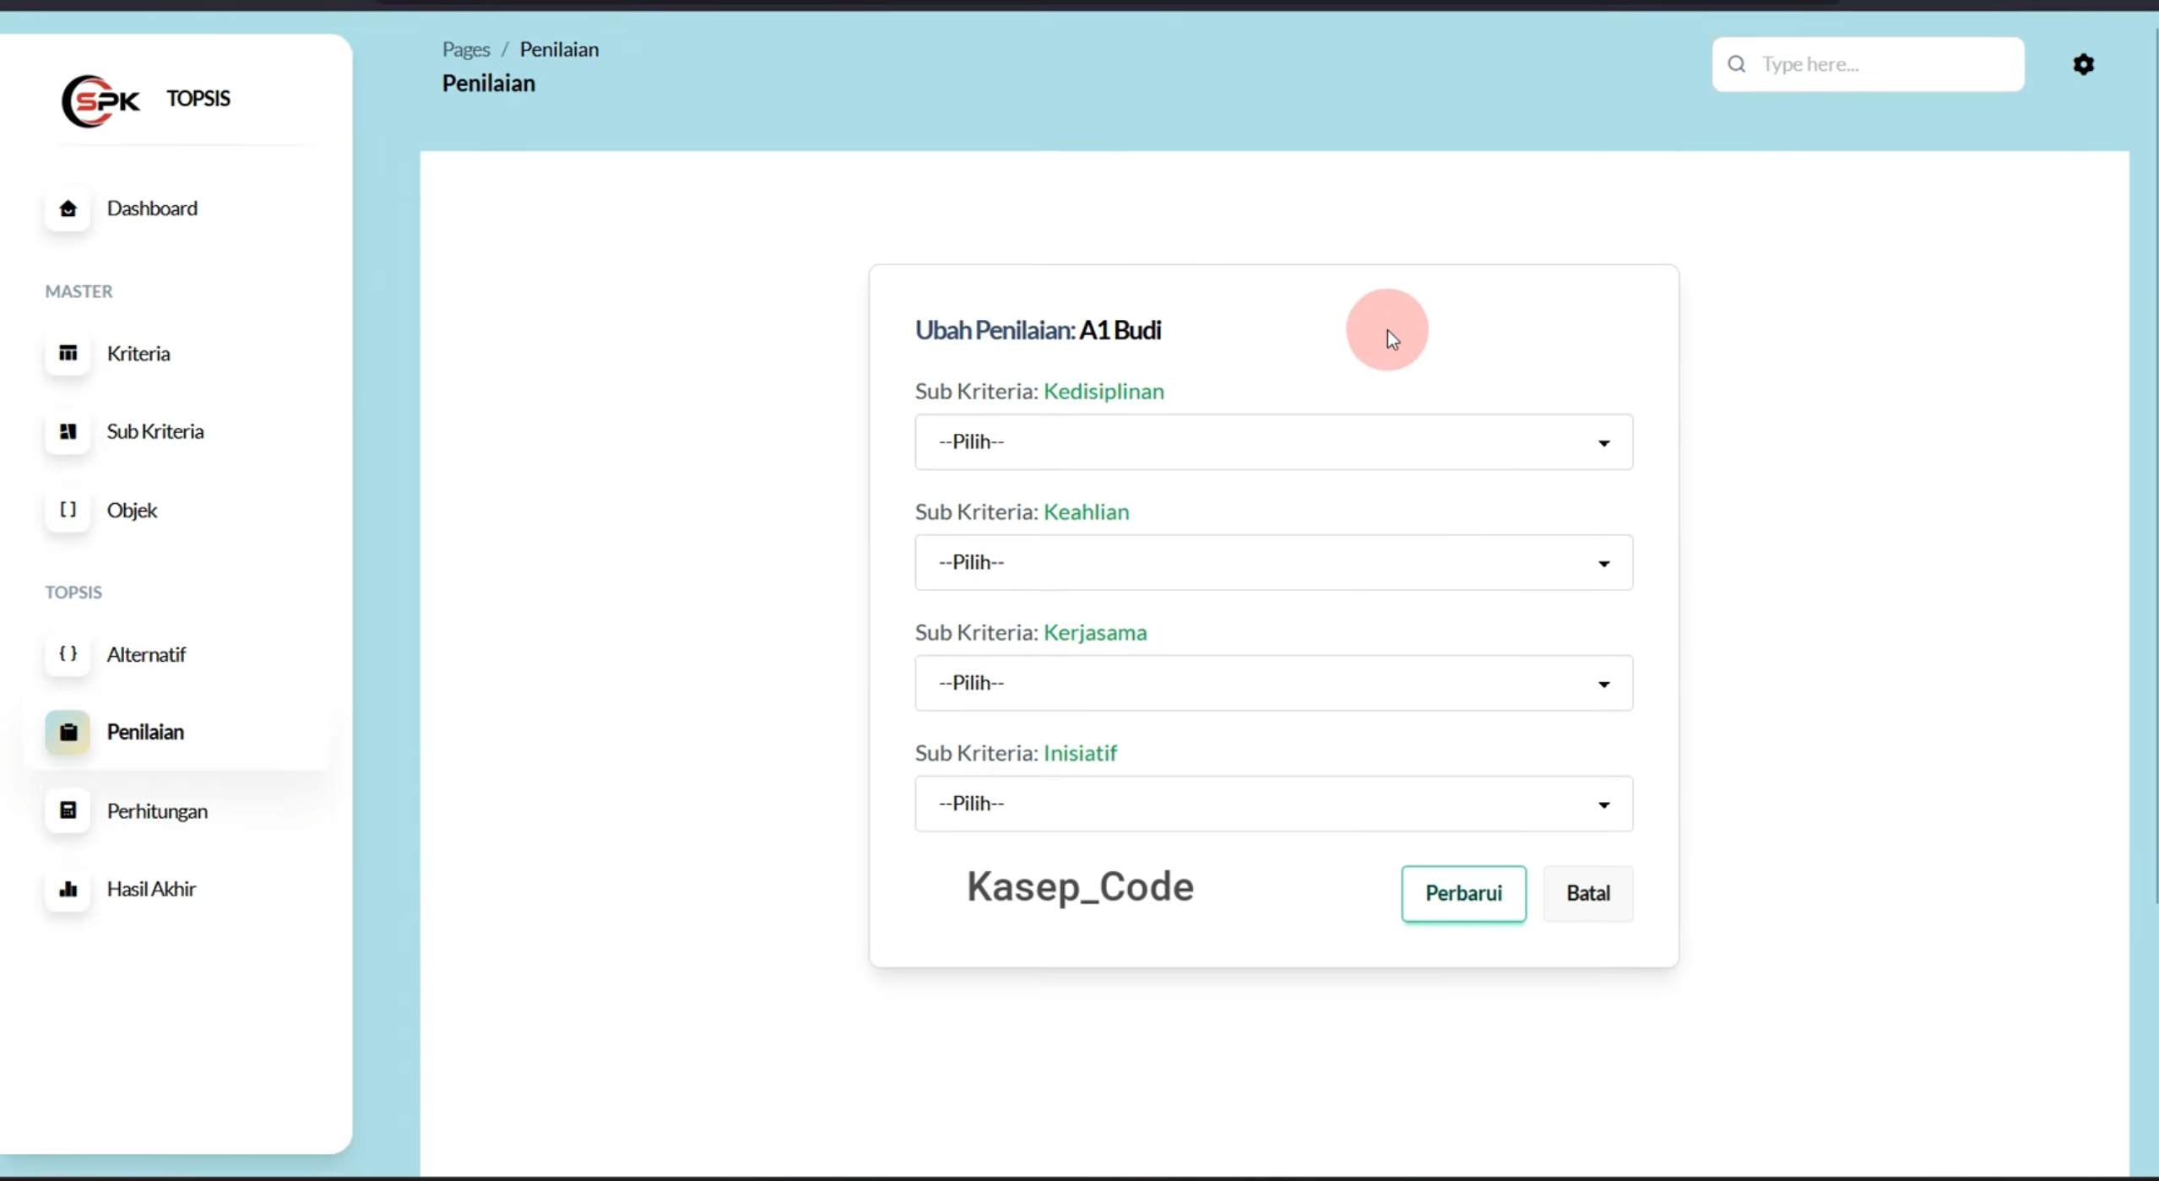The width and height of the screenshot is (2159, 1181).
Task: Click the TOPSIS brand title
Action: pyautogui.click(x=198, y=99)
